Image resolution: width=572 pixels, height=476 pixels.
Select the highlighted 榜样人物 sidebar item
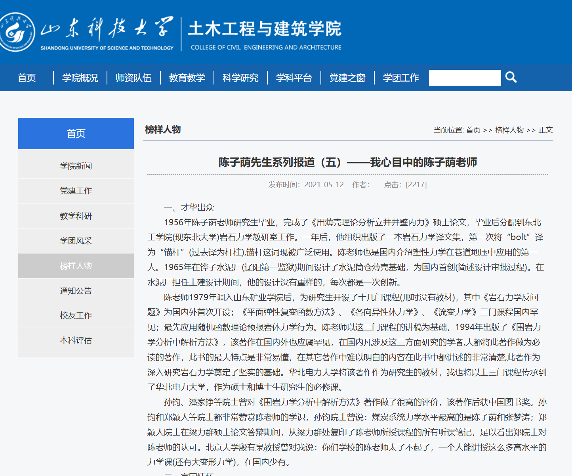click(76, 266)
